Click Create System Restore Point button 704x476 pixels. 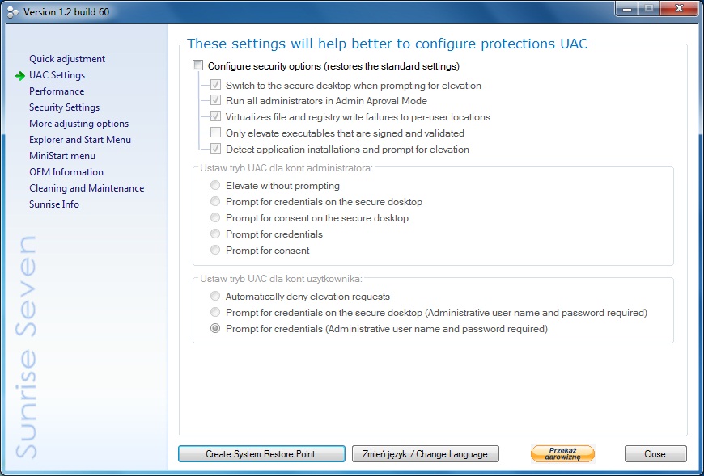click(261, 454)
